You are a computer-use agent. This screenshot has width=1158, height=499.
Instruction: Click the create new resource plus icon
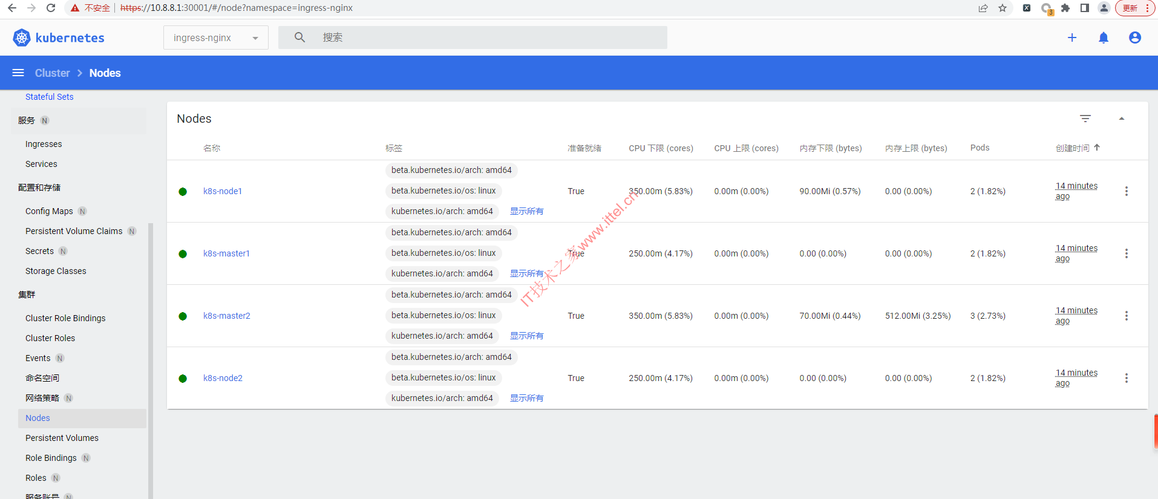1072,38
